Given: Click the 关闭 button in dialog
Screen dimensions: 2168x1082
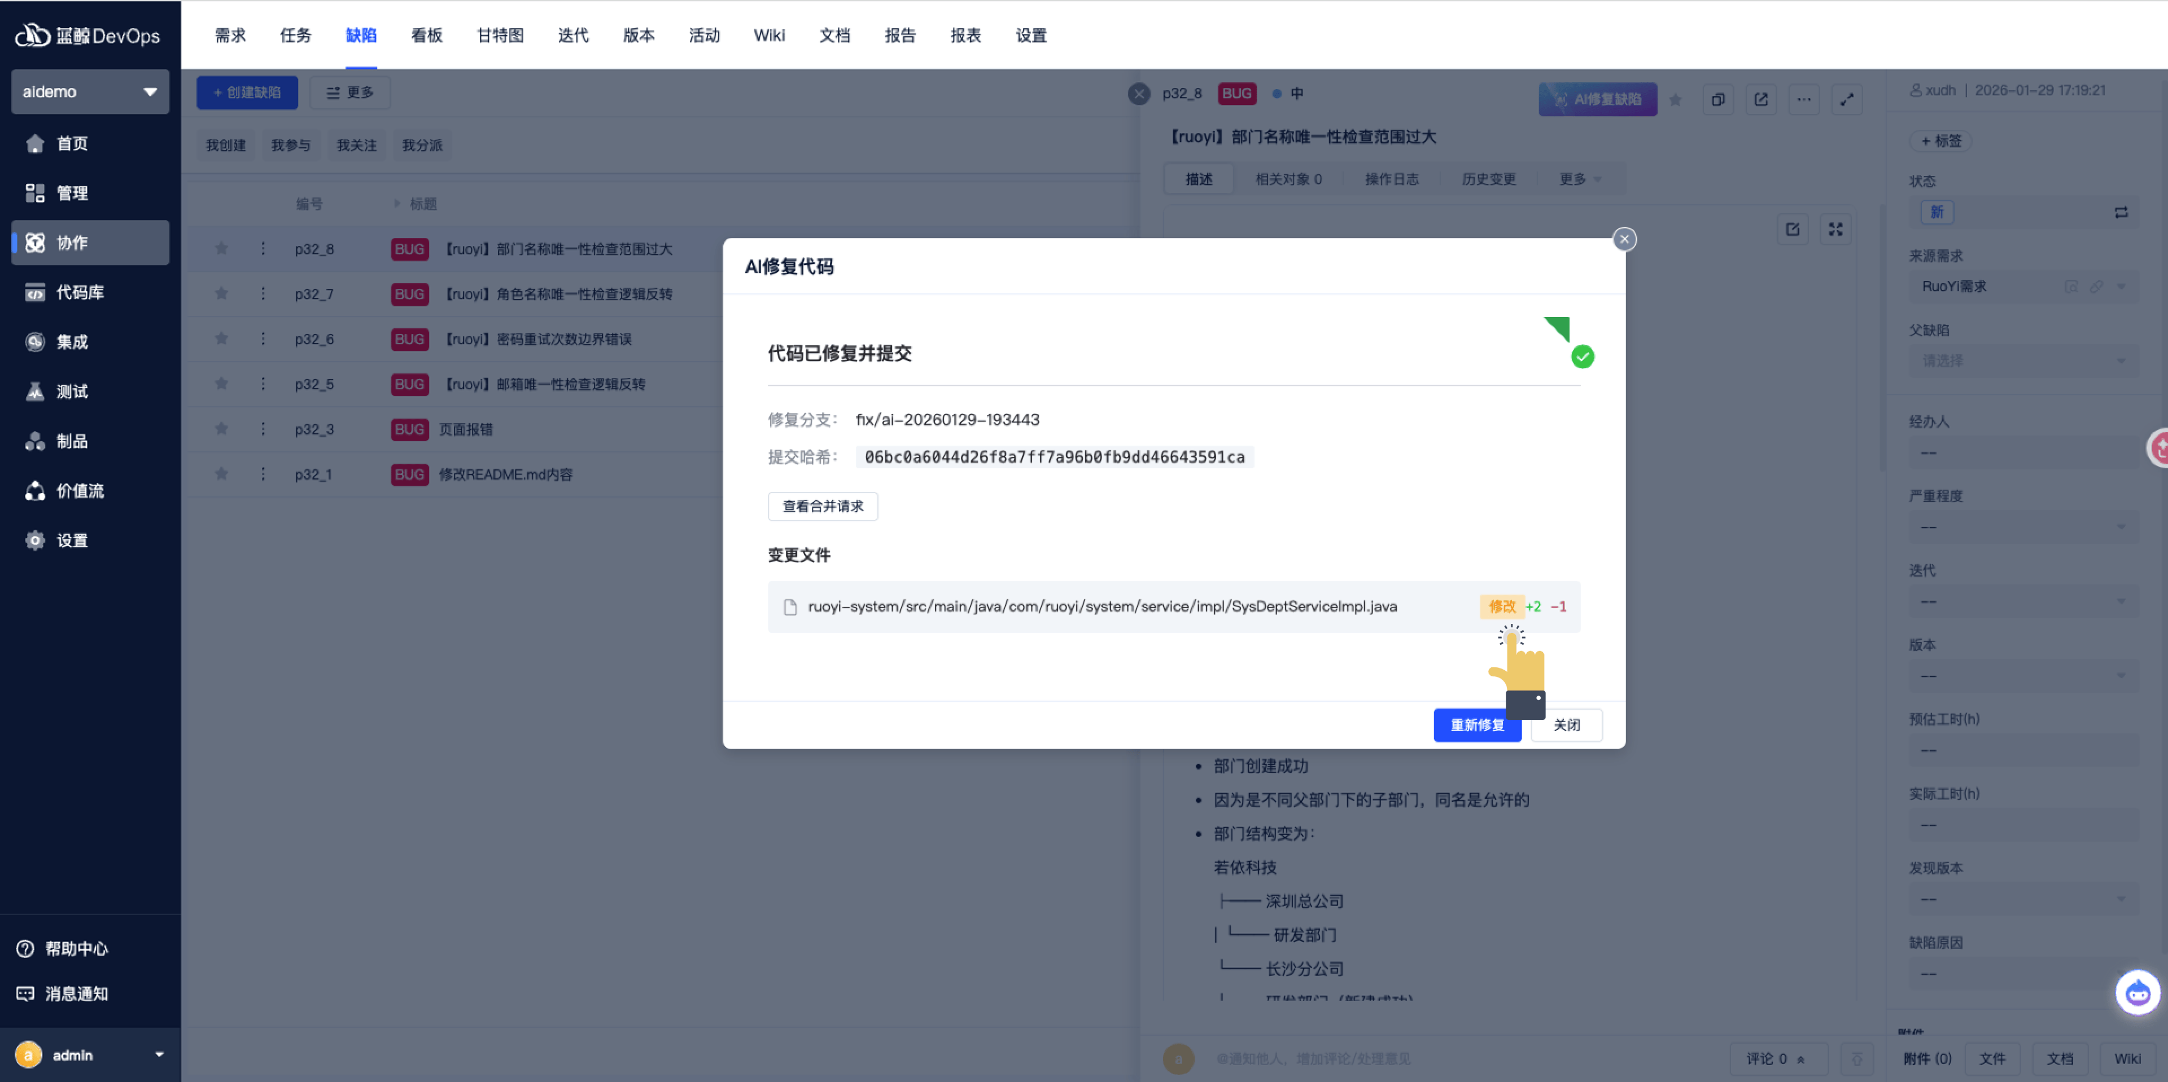Looking at the screenshot, I should pyautogui.click(x=1566, y=725).
